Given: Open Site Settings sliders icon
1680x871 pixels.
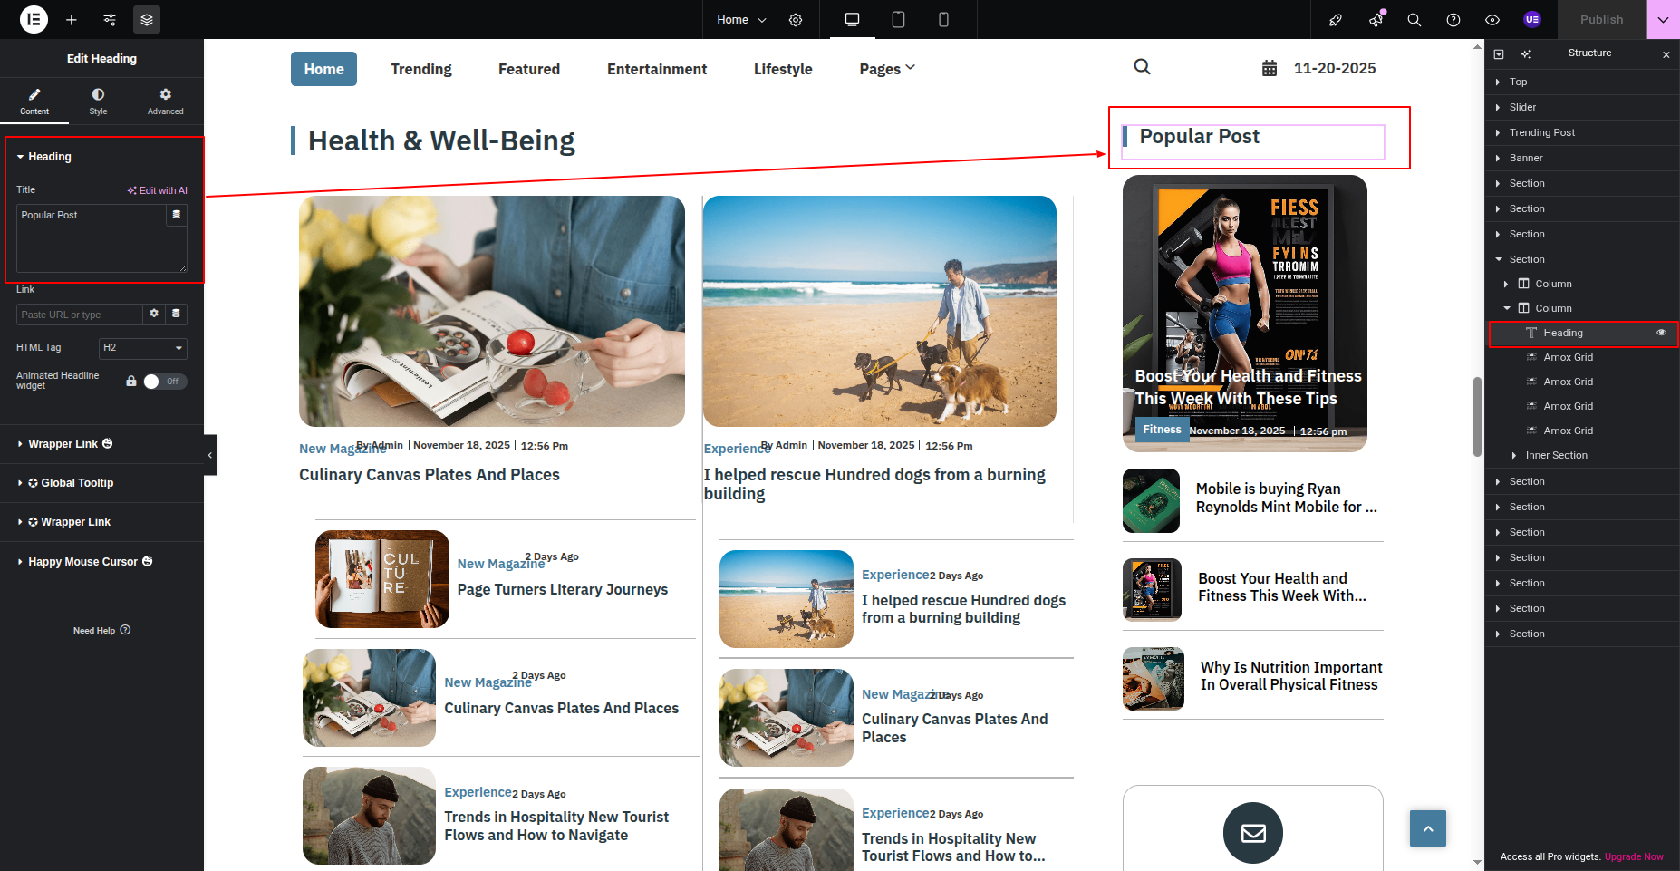Looking at the screenshot, I should coord(110,19).
